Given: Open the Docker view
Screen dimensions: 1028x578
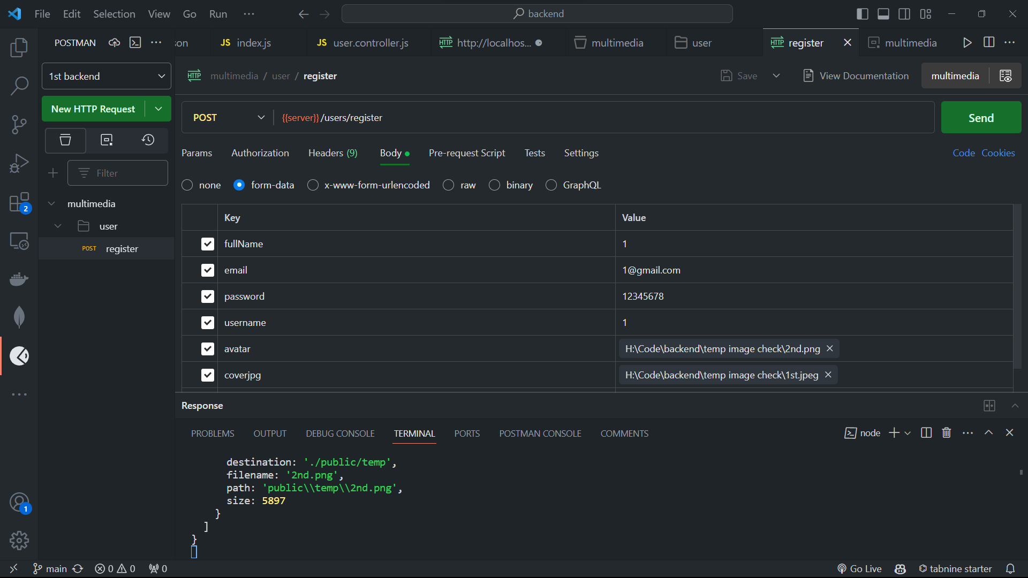Looking at the screenshot, I should [19, 279].
